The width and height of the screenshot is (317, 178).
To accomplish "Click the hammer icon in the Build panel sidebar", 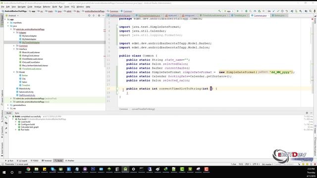I will coord(6,118).
